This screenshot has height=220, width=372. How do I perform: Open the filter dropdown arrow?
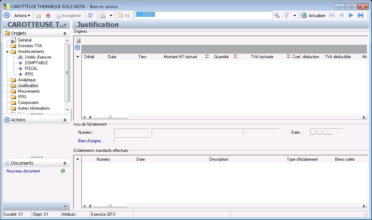click(295, 16)
